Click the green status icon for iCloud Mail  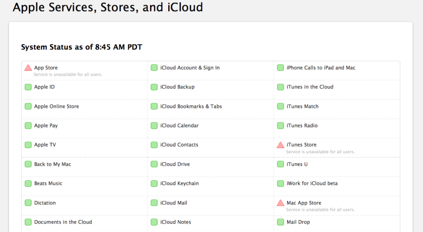click(154, 203)
